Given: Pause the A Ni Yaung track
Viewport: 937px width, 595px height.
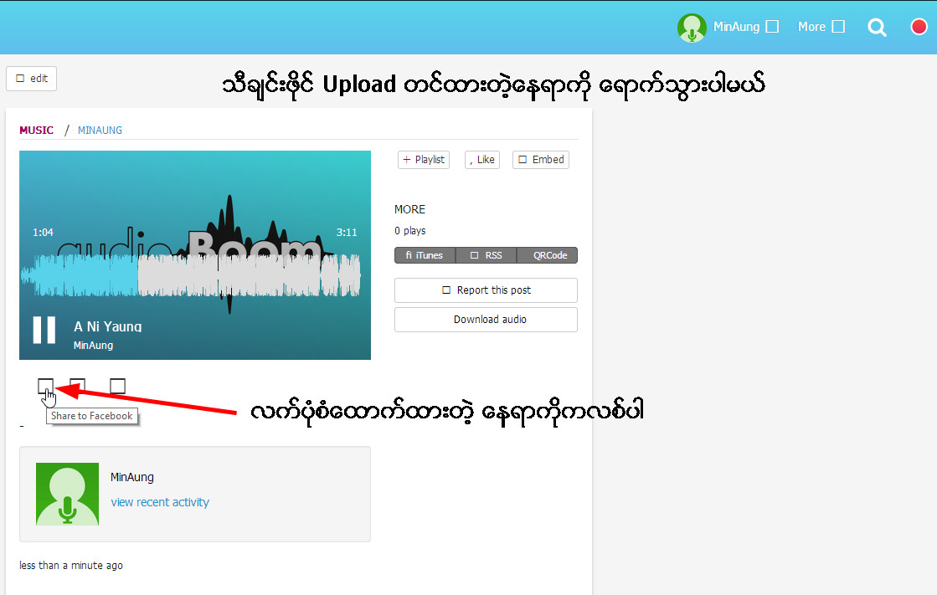Looking at the screenshot, I should (44, 330).
